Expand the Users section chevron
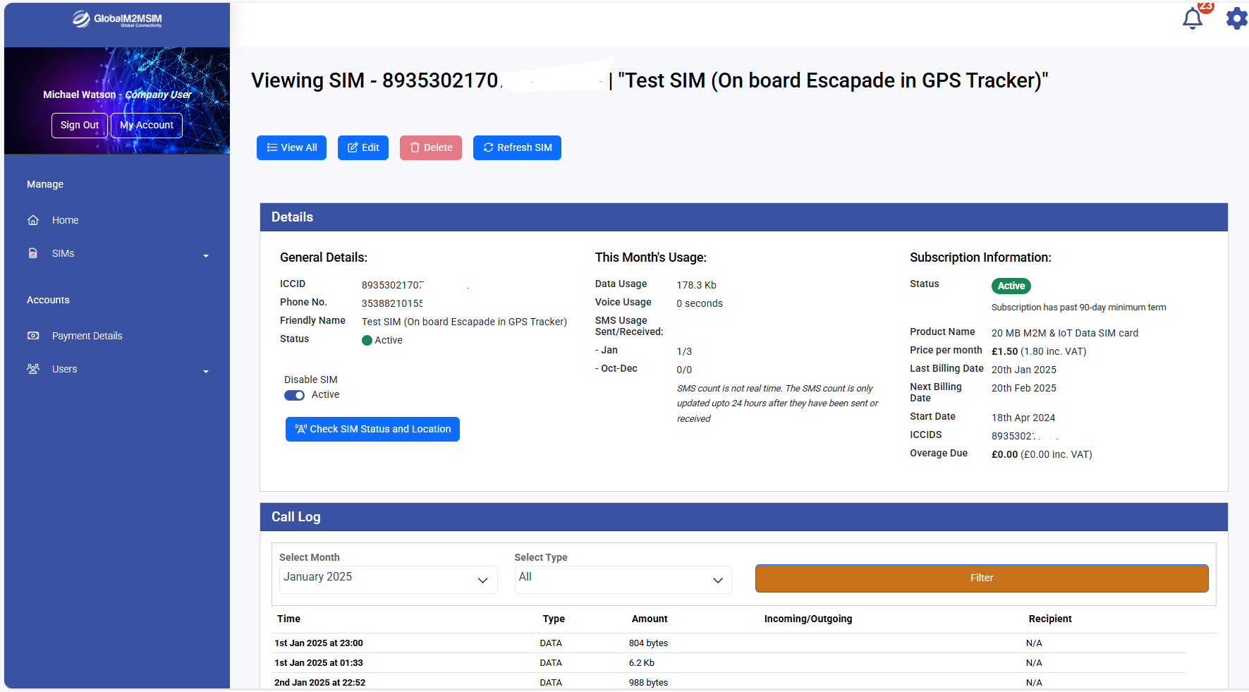1249x692 pixels. [205, 371]
